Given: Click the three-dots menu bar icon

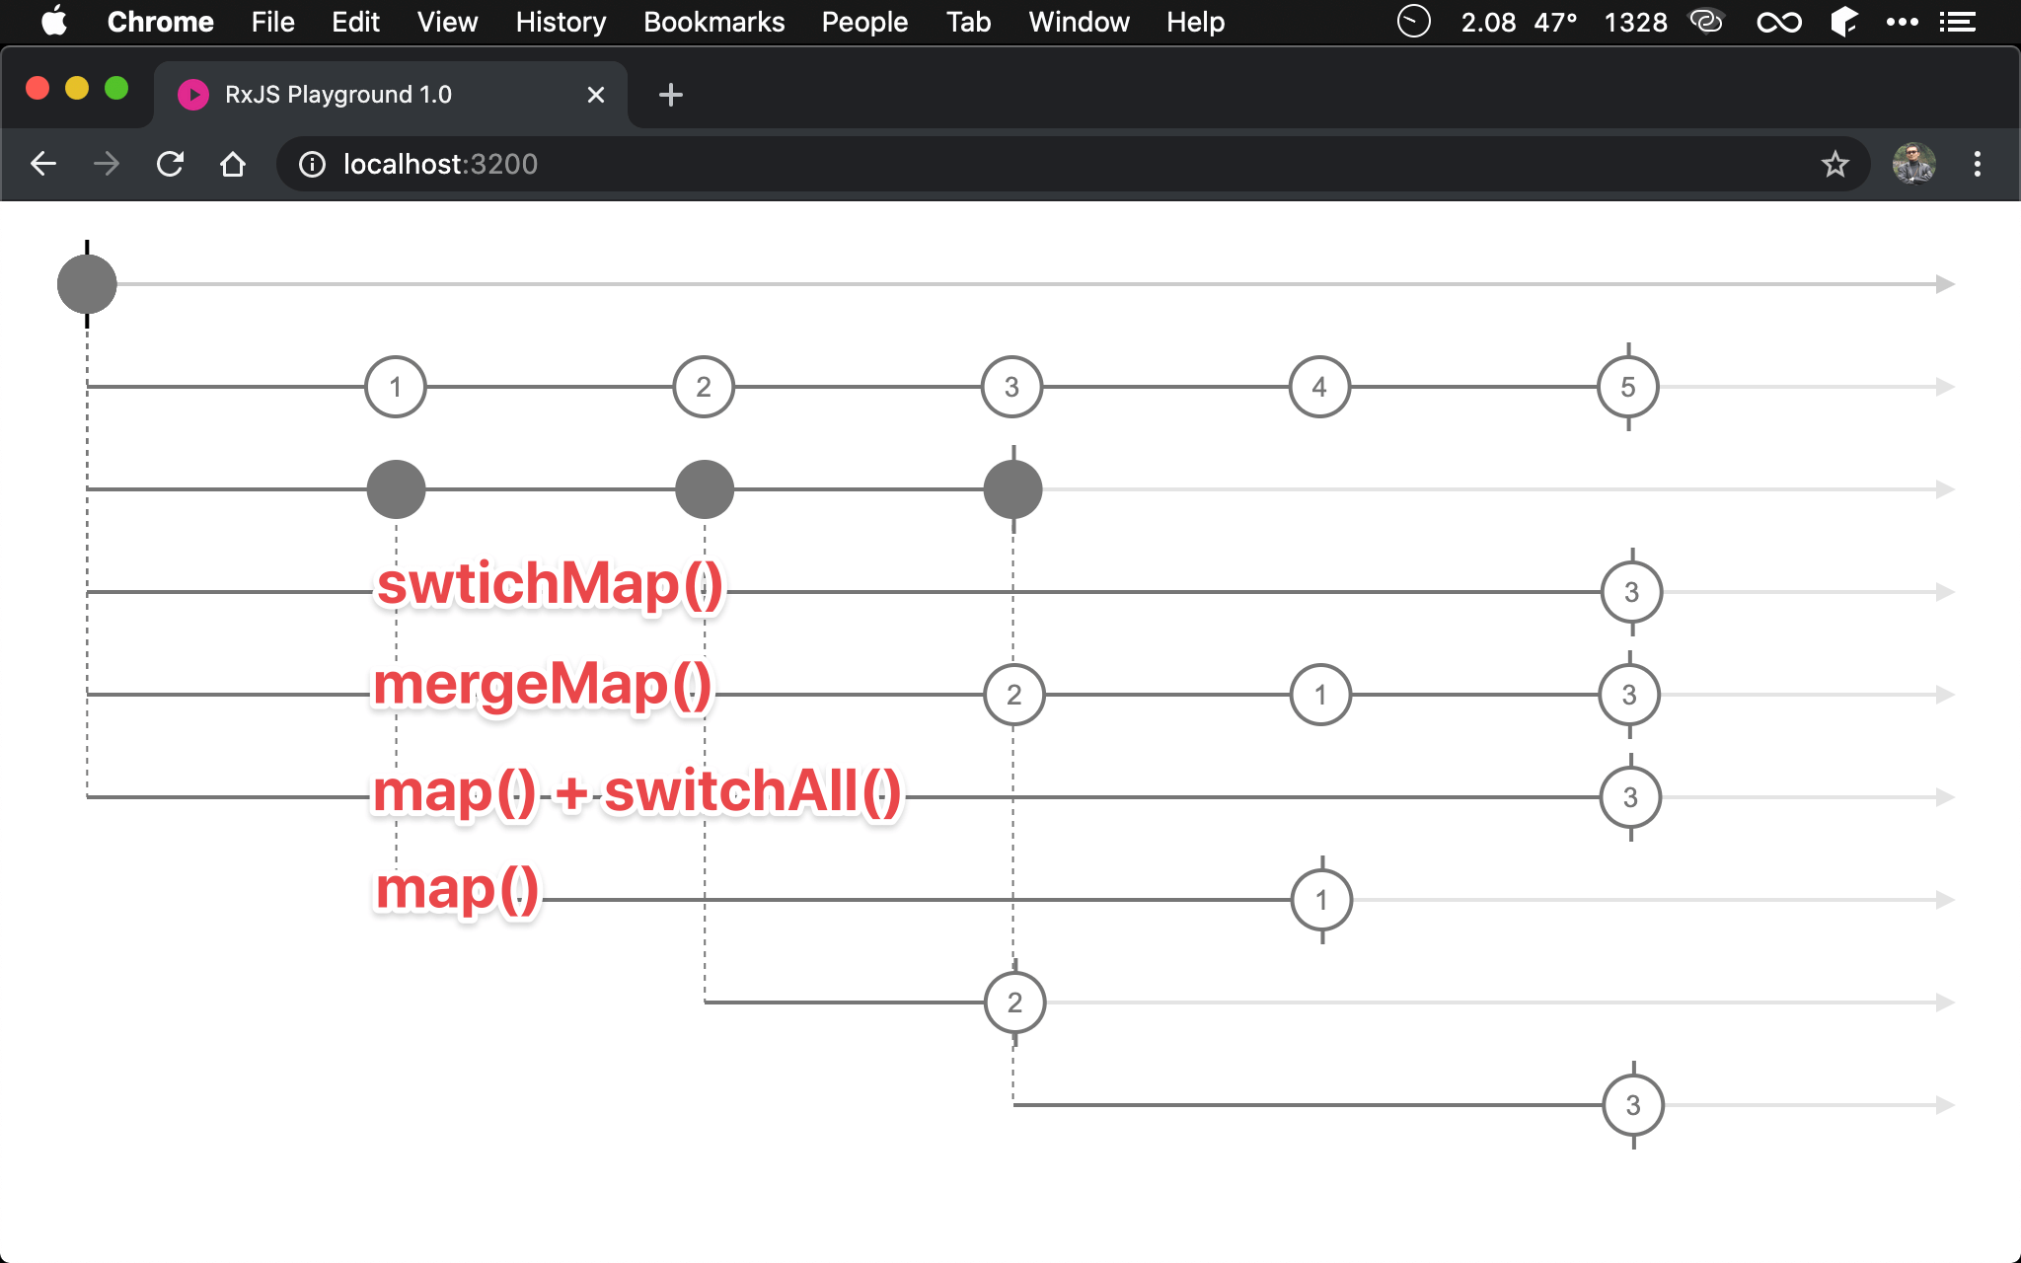Looking at the screenshot, I should pyautogui.click(x=1902, y=22).
